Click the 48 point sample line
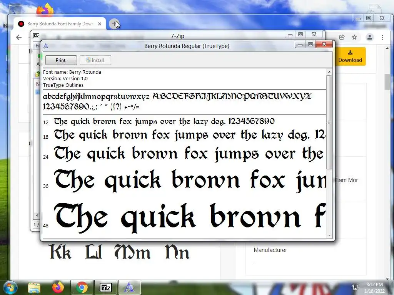 [x=190, y=217]
